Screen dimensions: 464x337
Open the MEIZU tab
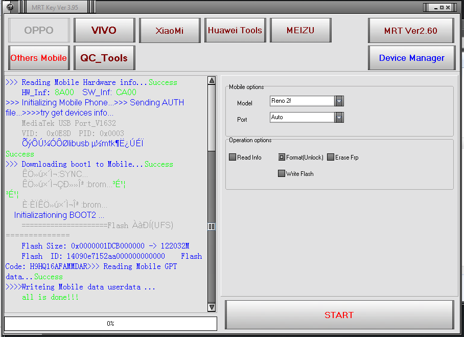click(300, 30)
